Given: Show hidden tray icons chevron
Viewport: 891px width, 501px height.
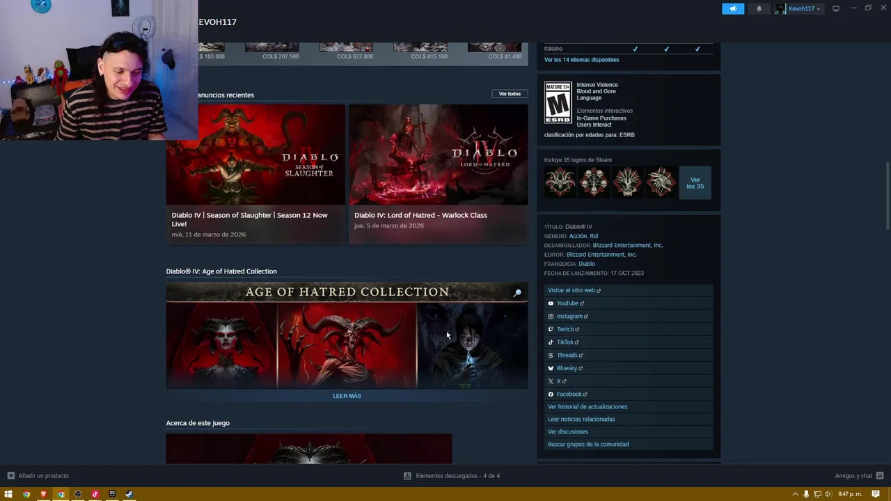Looking at the screenshot, I should pyautogui.click(x=796, y=494).
